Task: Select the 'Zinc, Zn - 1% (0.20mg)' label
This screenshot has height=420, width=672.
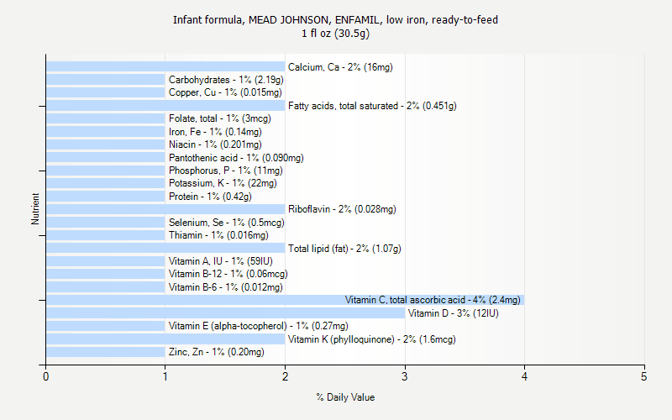Action: click(x=217, y=352)
